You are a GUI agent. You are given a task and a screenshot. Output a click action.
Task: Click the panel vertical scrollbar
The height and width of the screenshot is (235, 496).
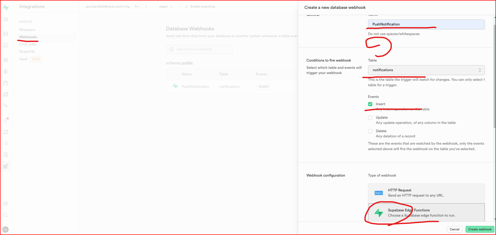494,77
